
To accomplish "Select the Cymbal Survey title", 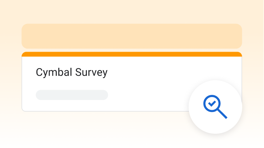I will coord(72,73).
